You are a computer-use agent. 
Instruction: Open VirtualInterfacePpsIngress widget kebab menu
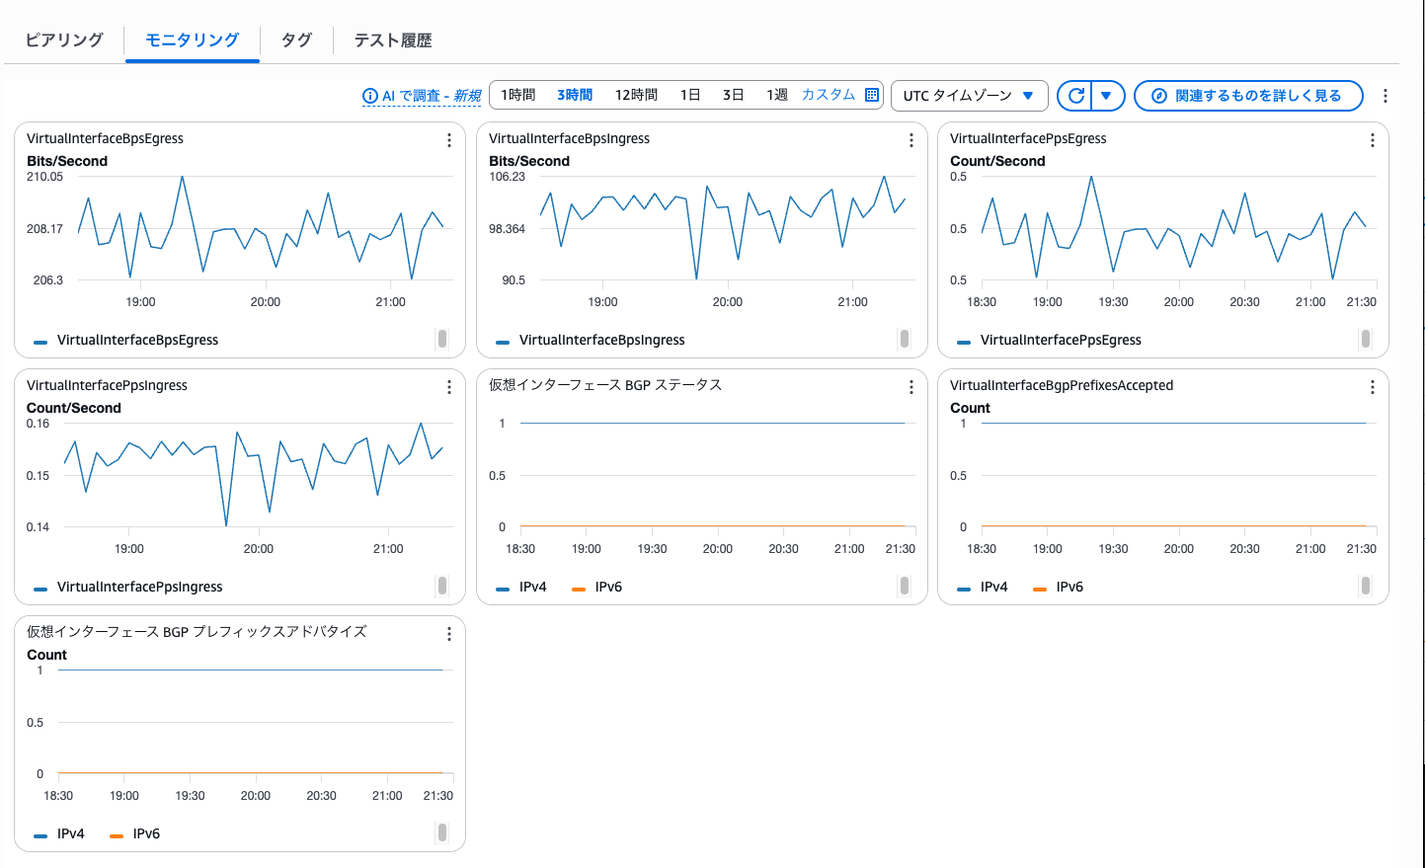[x=449, y=387]
